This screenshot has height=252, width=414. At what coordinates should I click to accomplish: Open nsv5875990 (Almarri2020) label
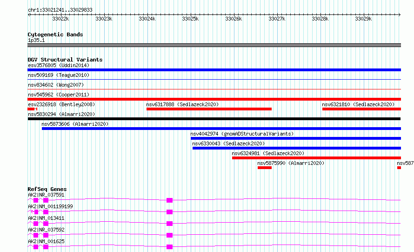(291, 163)
